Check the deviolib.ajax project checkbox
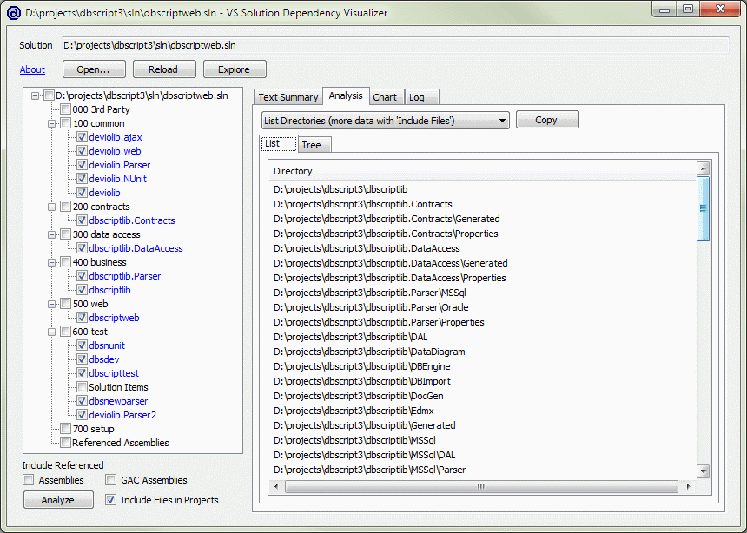The height and width of the screenshot is (533, 747). point(82,137)
